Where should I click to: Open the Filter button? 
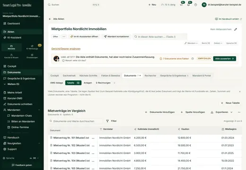point(112,121)
